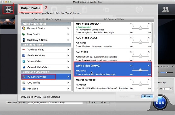Viewport: 175px width, 115px height.
Task: Choose MP4 Video (MPEG4) profile
Action: pos(112,28)
